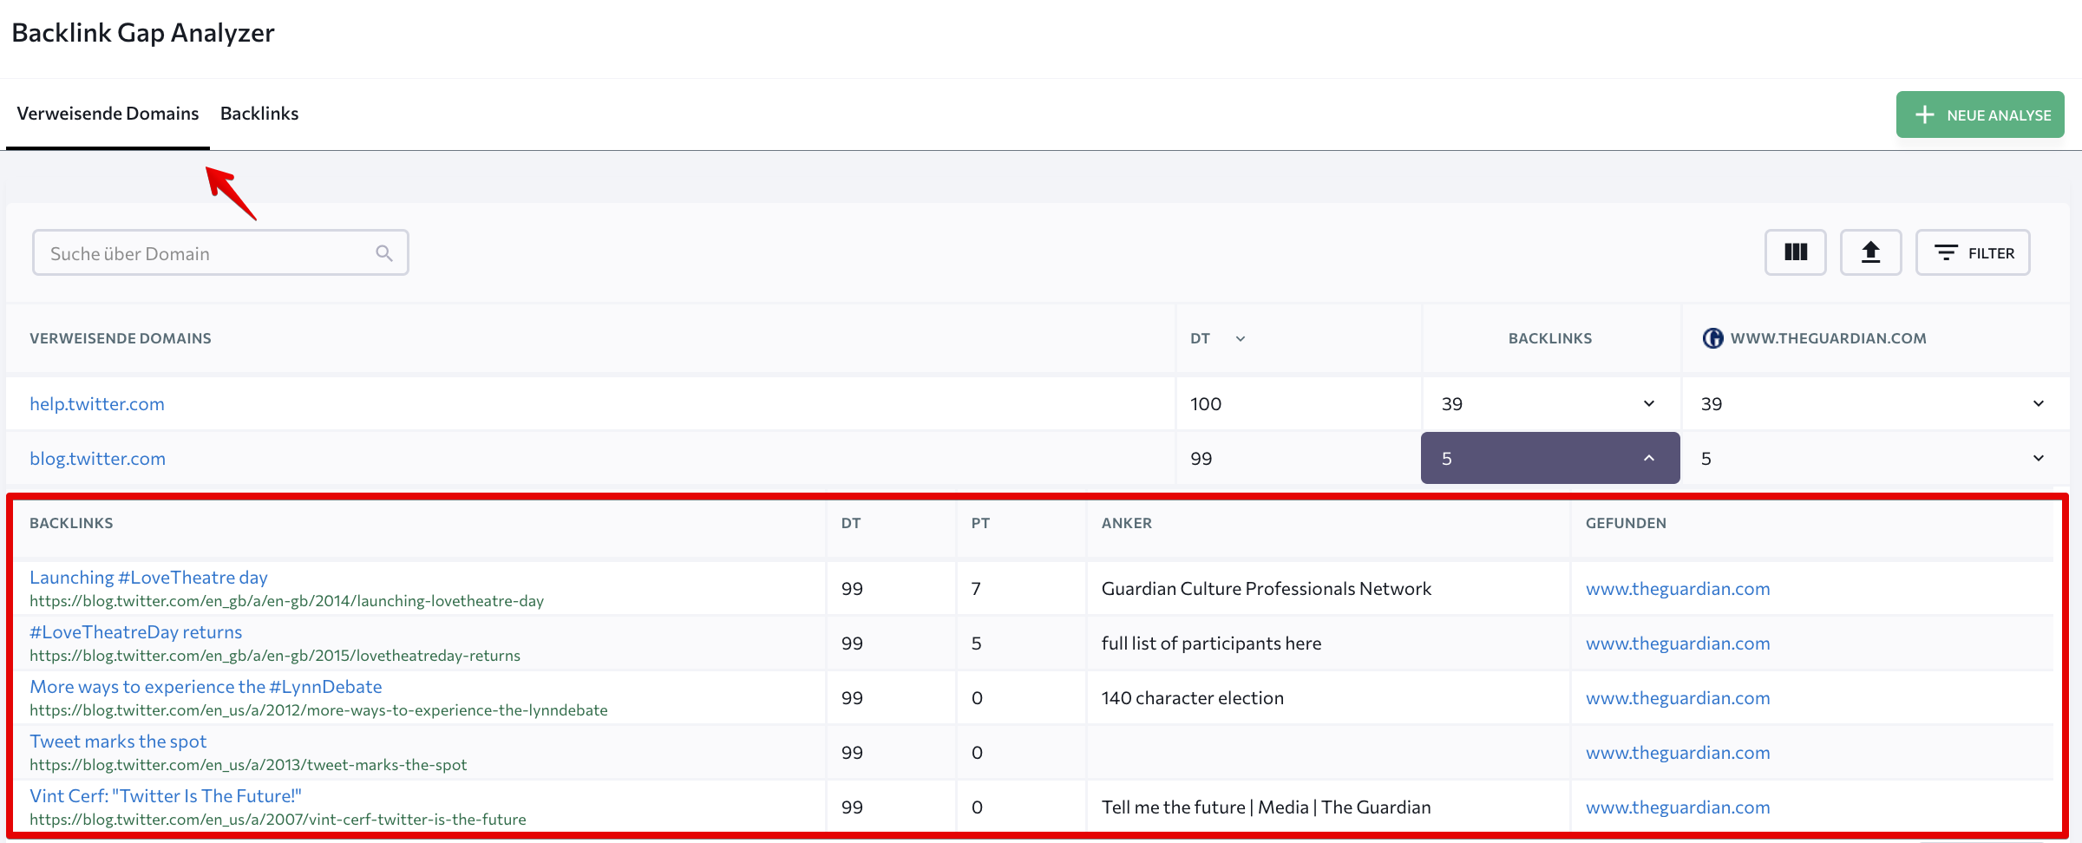Click lovetheatreday-returns URL text
The height and width of the screenshot is (843, 2082).
(x=275, y=655)
